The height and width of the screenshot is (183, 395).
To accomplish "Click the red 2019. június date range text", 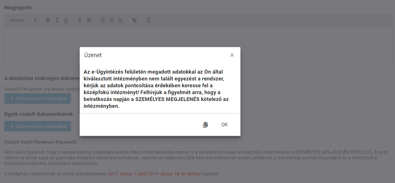I will pos(154,174).
